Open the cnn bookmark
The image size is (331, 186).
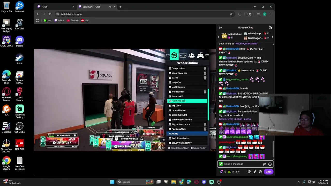pos(85,20)
